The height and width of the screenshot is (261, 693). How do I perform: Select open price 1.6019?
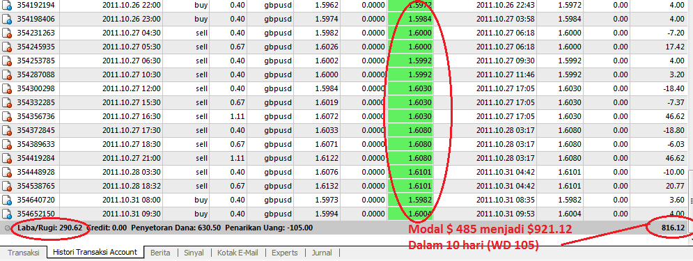[x=327, y=102]
